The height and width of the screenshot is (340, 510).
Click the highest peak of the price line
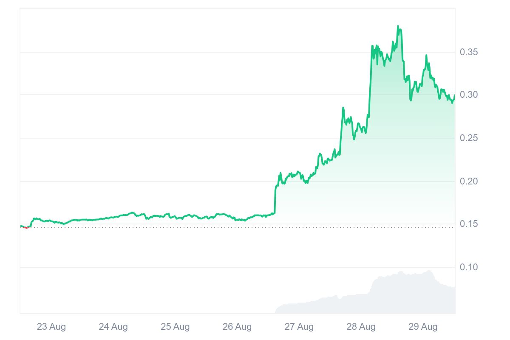point(398,26)
